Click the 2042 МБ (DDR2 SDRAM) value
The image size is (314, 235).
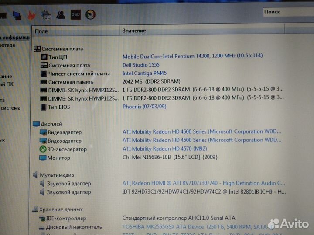click(x=151, y=81)
